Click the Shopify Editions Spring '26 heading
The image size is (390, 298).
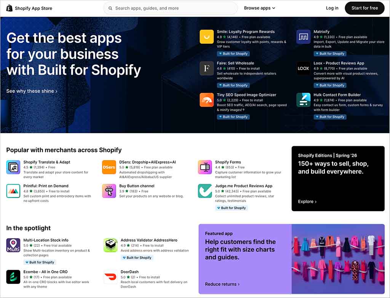tap(327, 155)
